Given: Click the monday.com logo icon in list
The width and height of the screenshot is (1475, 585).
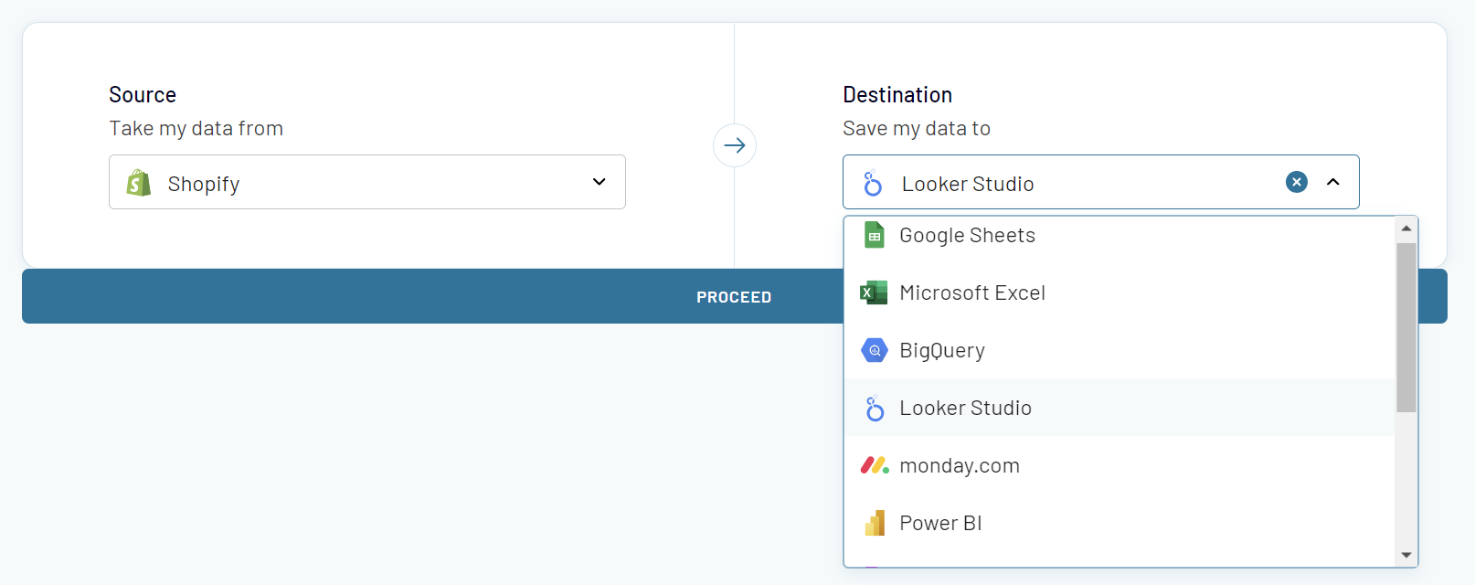Looking at the screenshot, I should (x=875, y=465).
